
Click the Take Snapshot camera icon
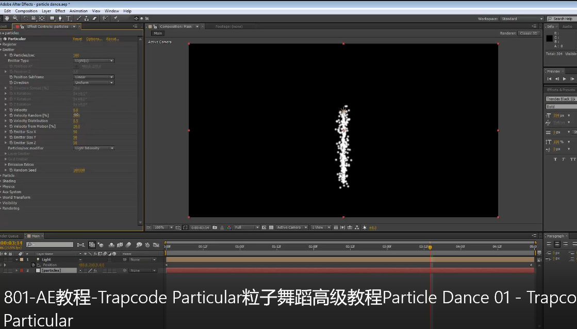215,228
